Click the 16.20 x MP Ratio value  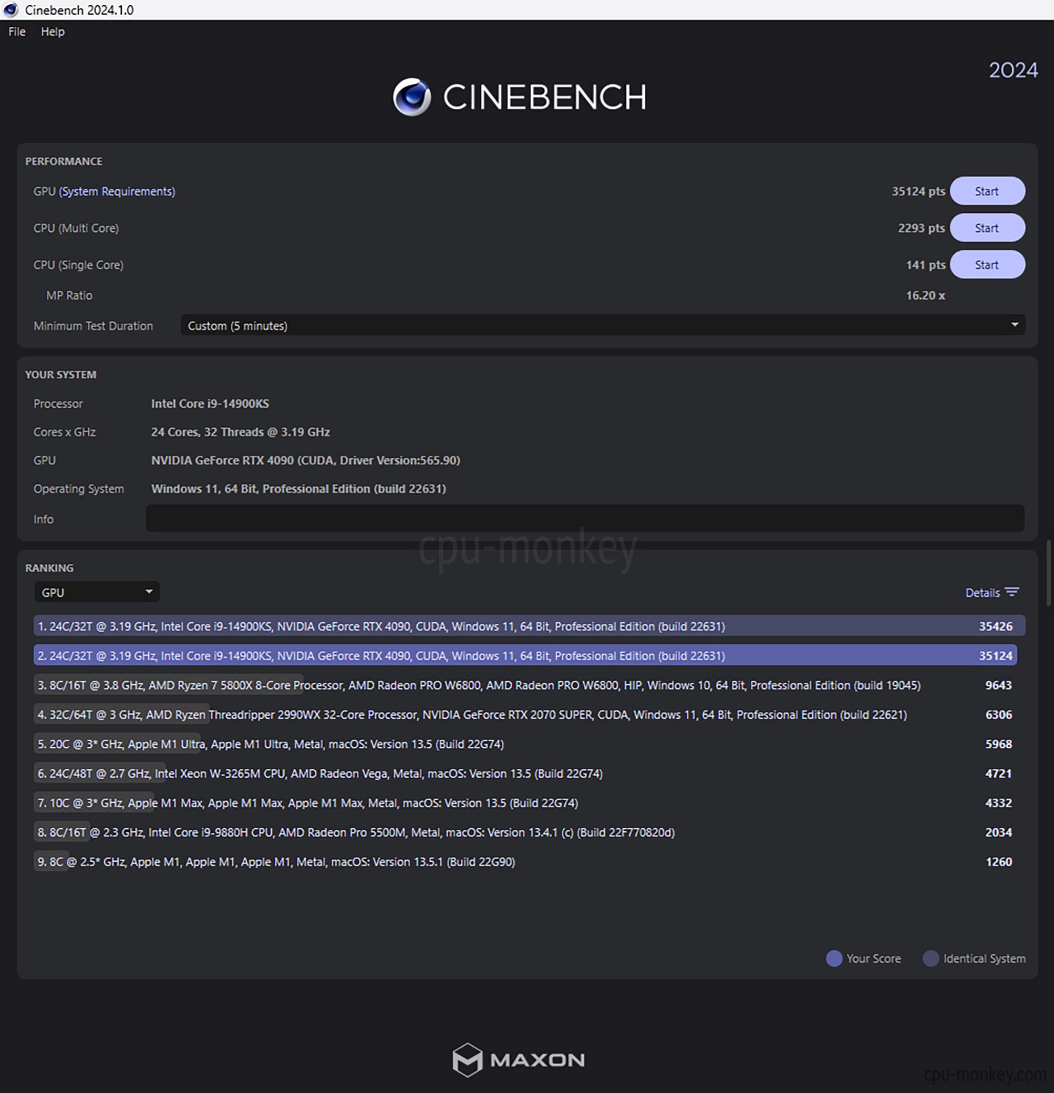click(925, 295)
